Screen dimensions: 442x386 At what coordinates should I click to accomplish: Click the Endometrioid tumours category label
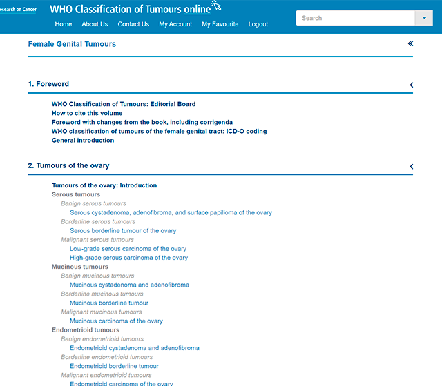tap(86, 330)
